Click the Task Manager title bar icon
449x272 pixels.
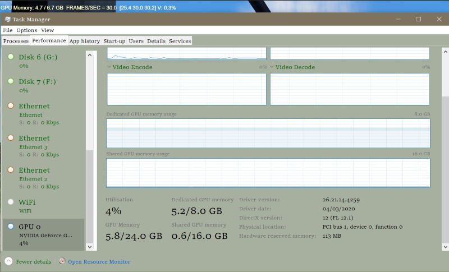tap(8, 19)
